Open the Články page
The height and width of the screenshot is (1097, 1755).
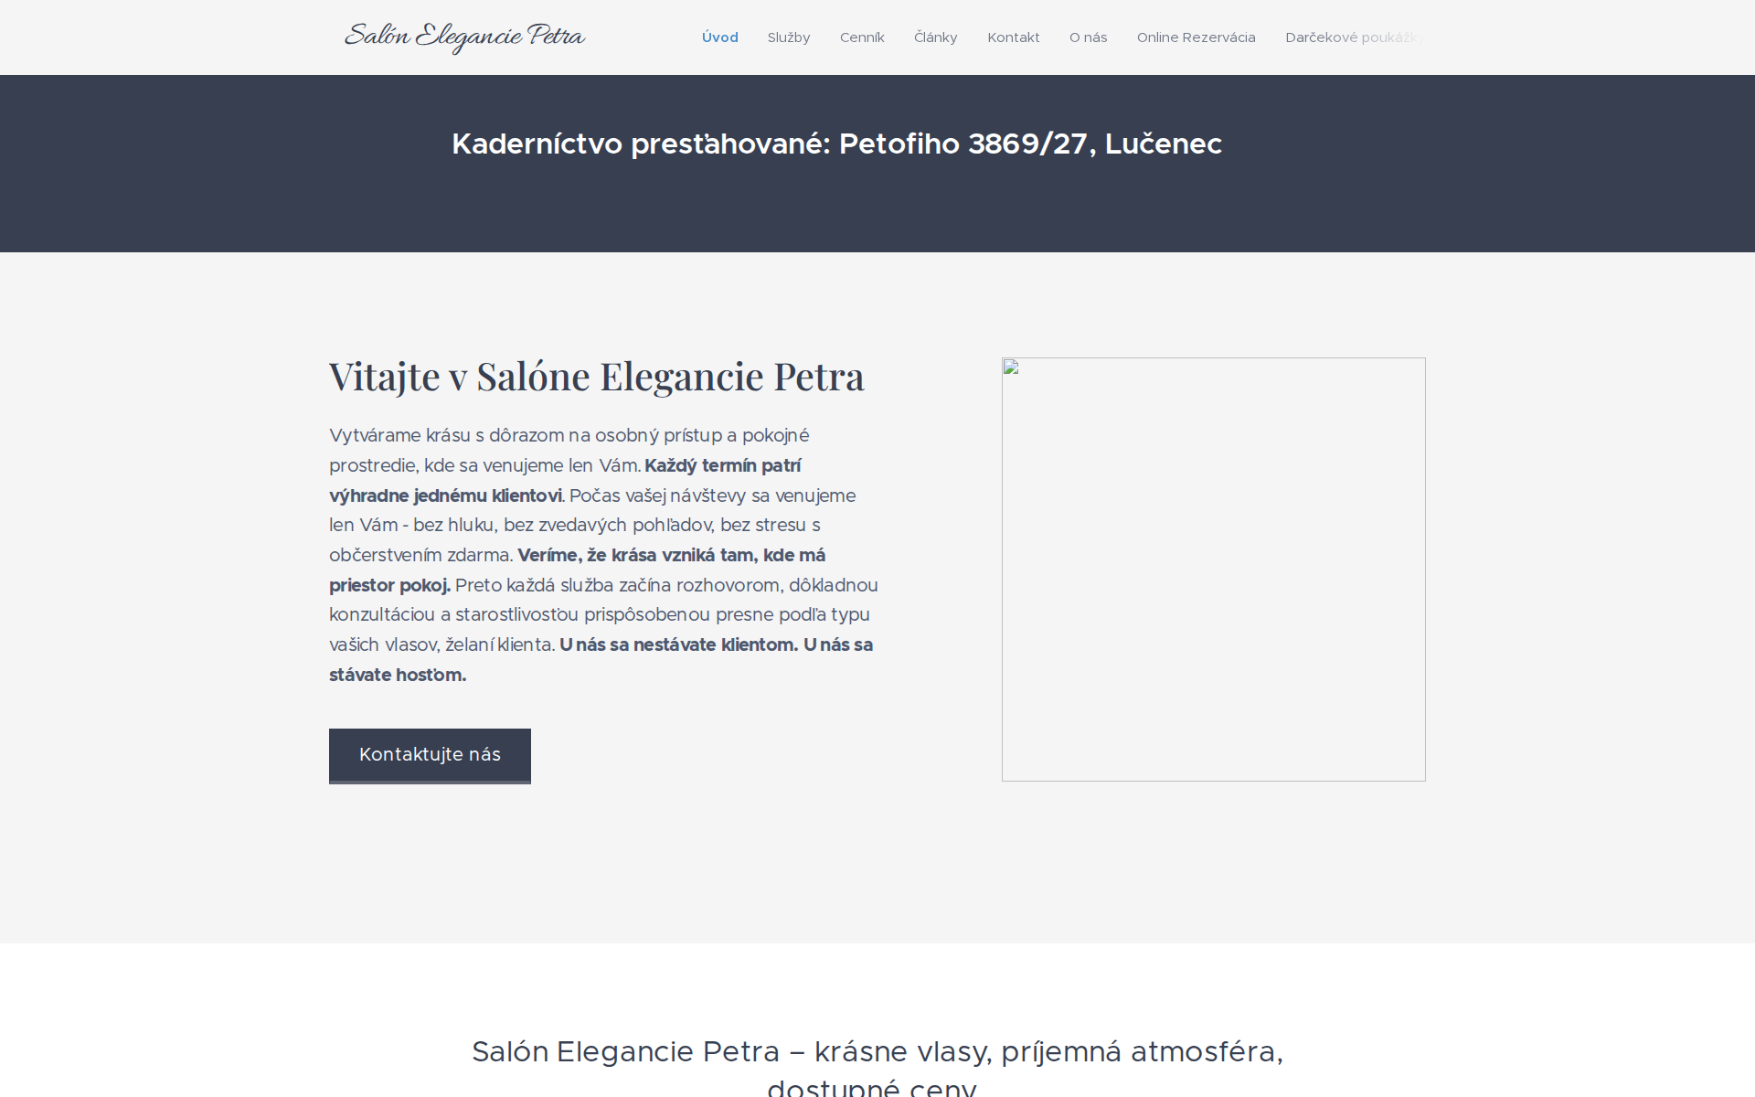click(935, 37)
